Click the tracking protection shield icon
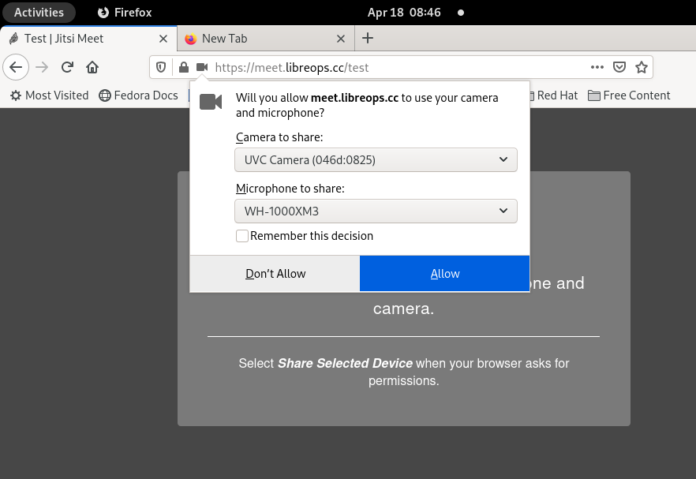The height and width of the screenshot is (479, 696). click(161, 67)
